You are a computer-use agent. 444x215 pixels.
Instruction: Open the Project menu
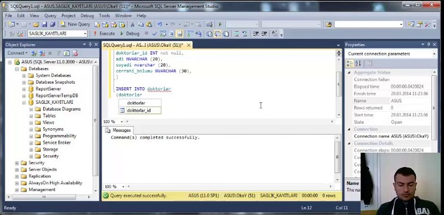pyautogui.click(x=69, y=16)
